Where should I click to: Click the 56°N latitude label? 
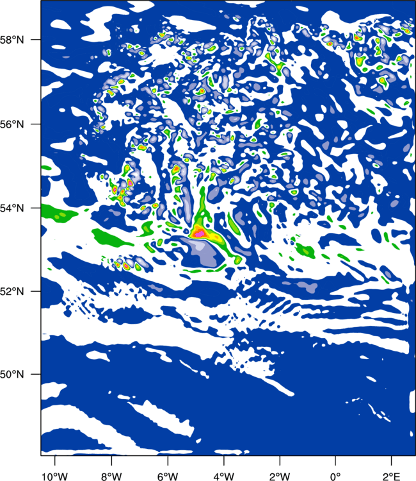coord(12,124)
